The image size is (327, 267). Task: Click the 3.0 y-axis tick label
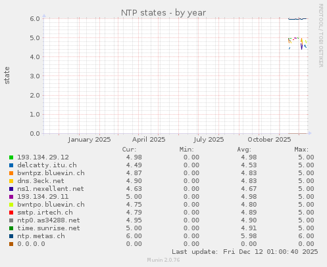(x=35, y=76)
